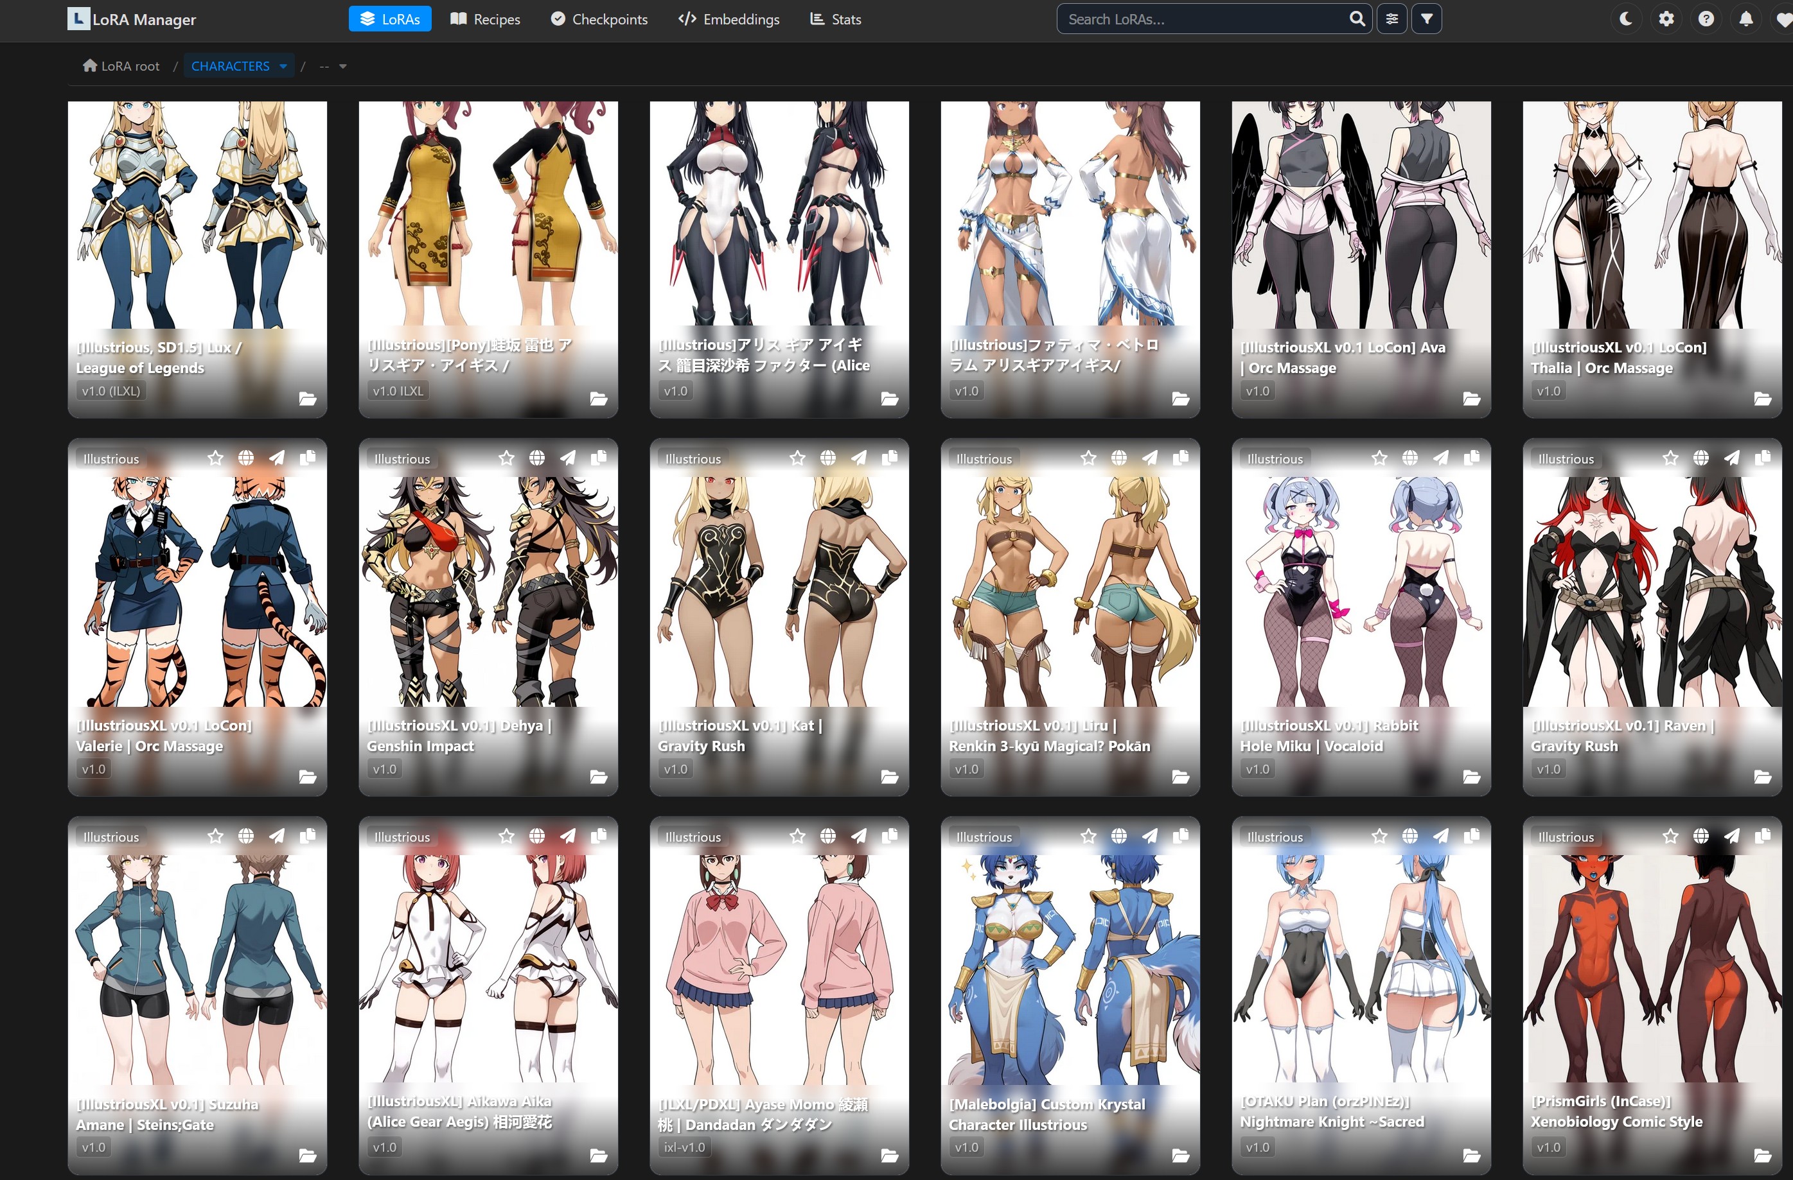This screenshot has width=1793, height=1180.
Task: Open folder icon on Lux card
Action: pyautogui.click(x=307, y=398)
